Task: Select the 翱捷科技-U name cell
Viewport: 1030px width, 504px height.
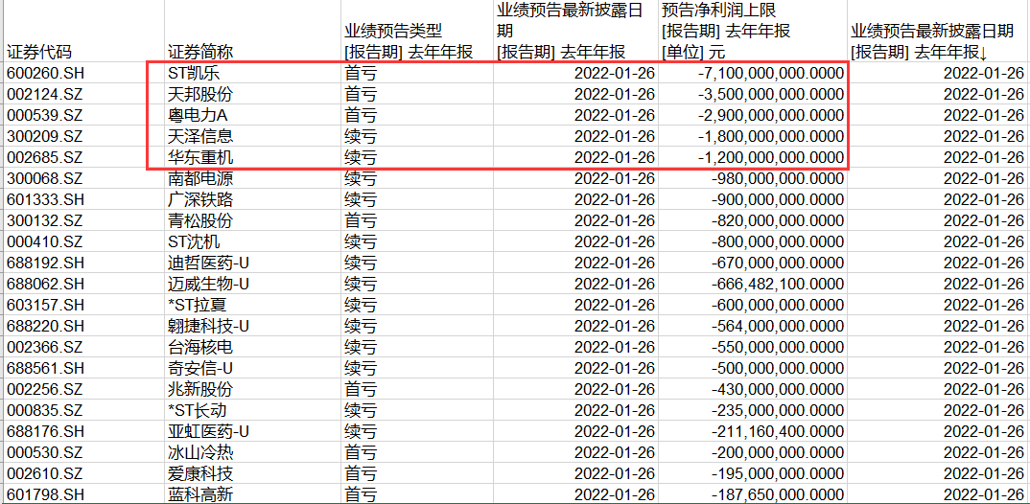Action: coord(253,326)
